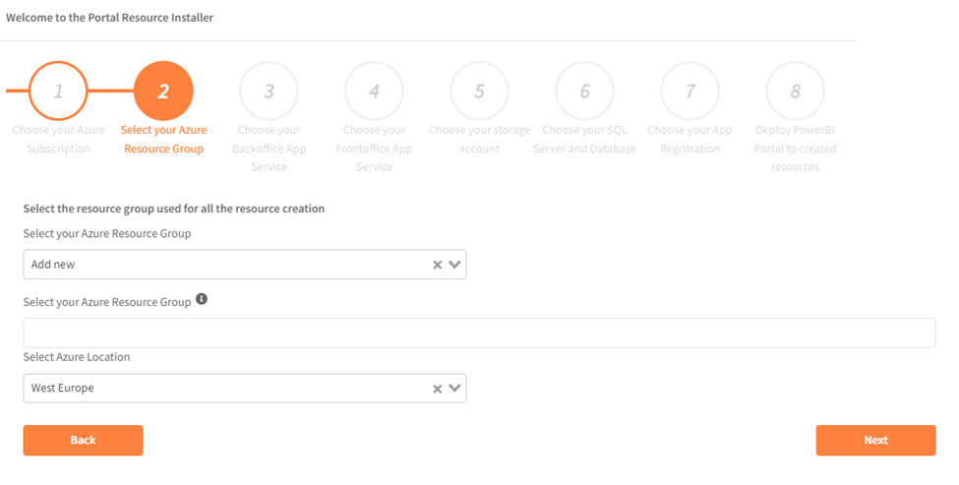Expand the Azure Resource Group dropdown arrow
This screenshot has width=959, height=485.
454,265
